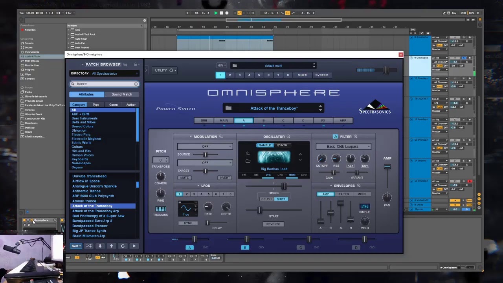Viewport: 503px width, 283px height.
Task: Toggle the modulation Mute button
Action: point(184,178)
